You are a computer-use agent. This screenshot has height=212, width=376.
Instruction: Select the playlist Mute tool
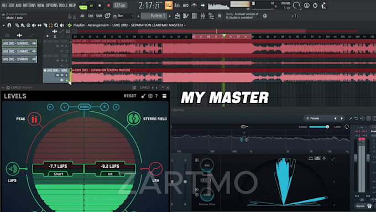(34, 25)
